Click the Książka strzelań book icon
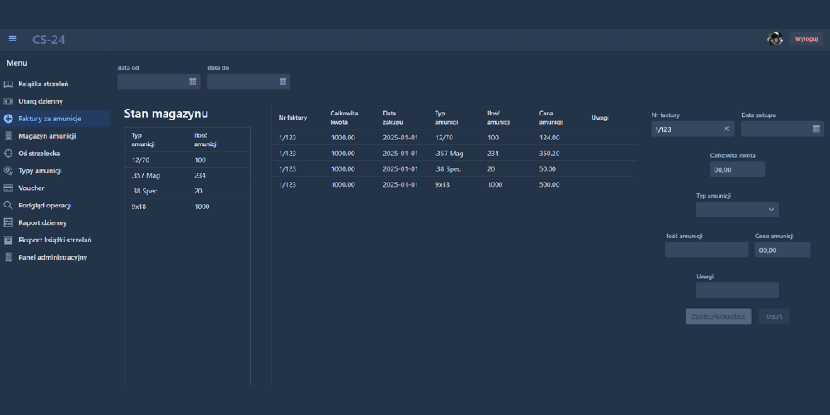Screen dimensions: 830x415 [8, 84]
